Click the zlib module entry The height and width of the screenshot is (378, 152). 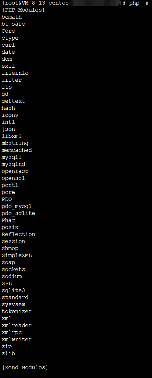pyautogui.click(x=8, y=354)
